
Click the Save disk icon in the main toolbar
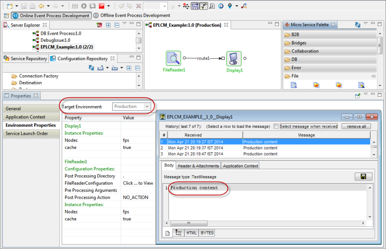[x=24, y=6]
